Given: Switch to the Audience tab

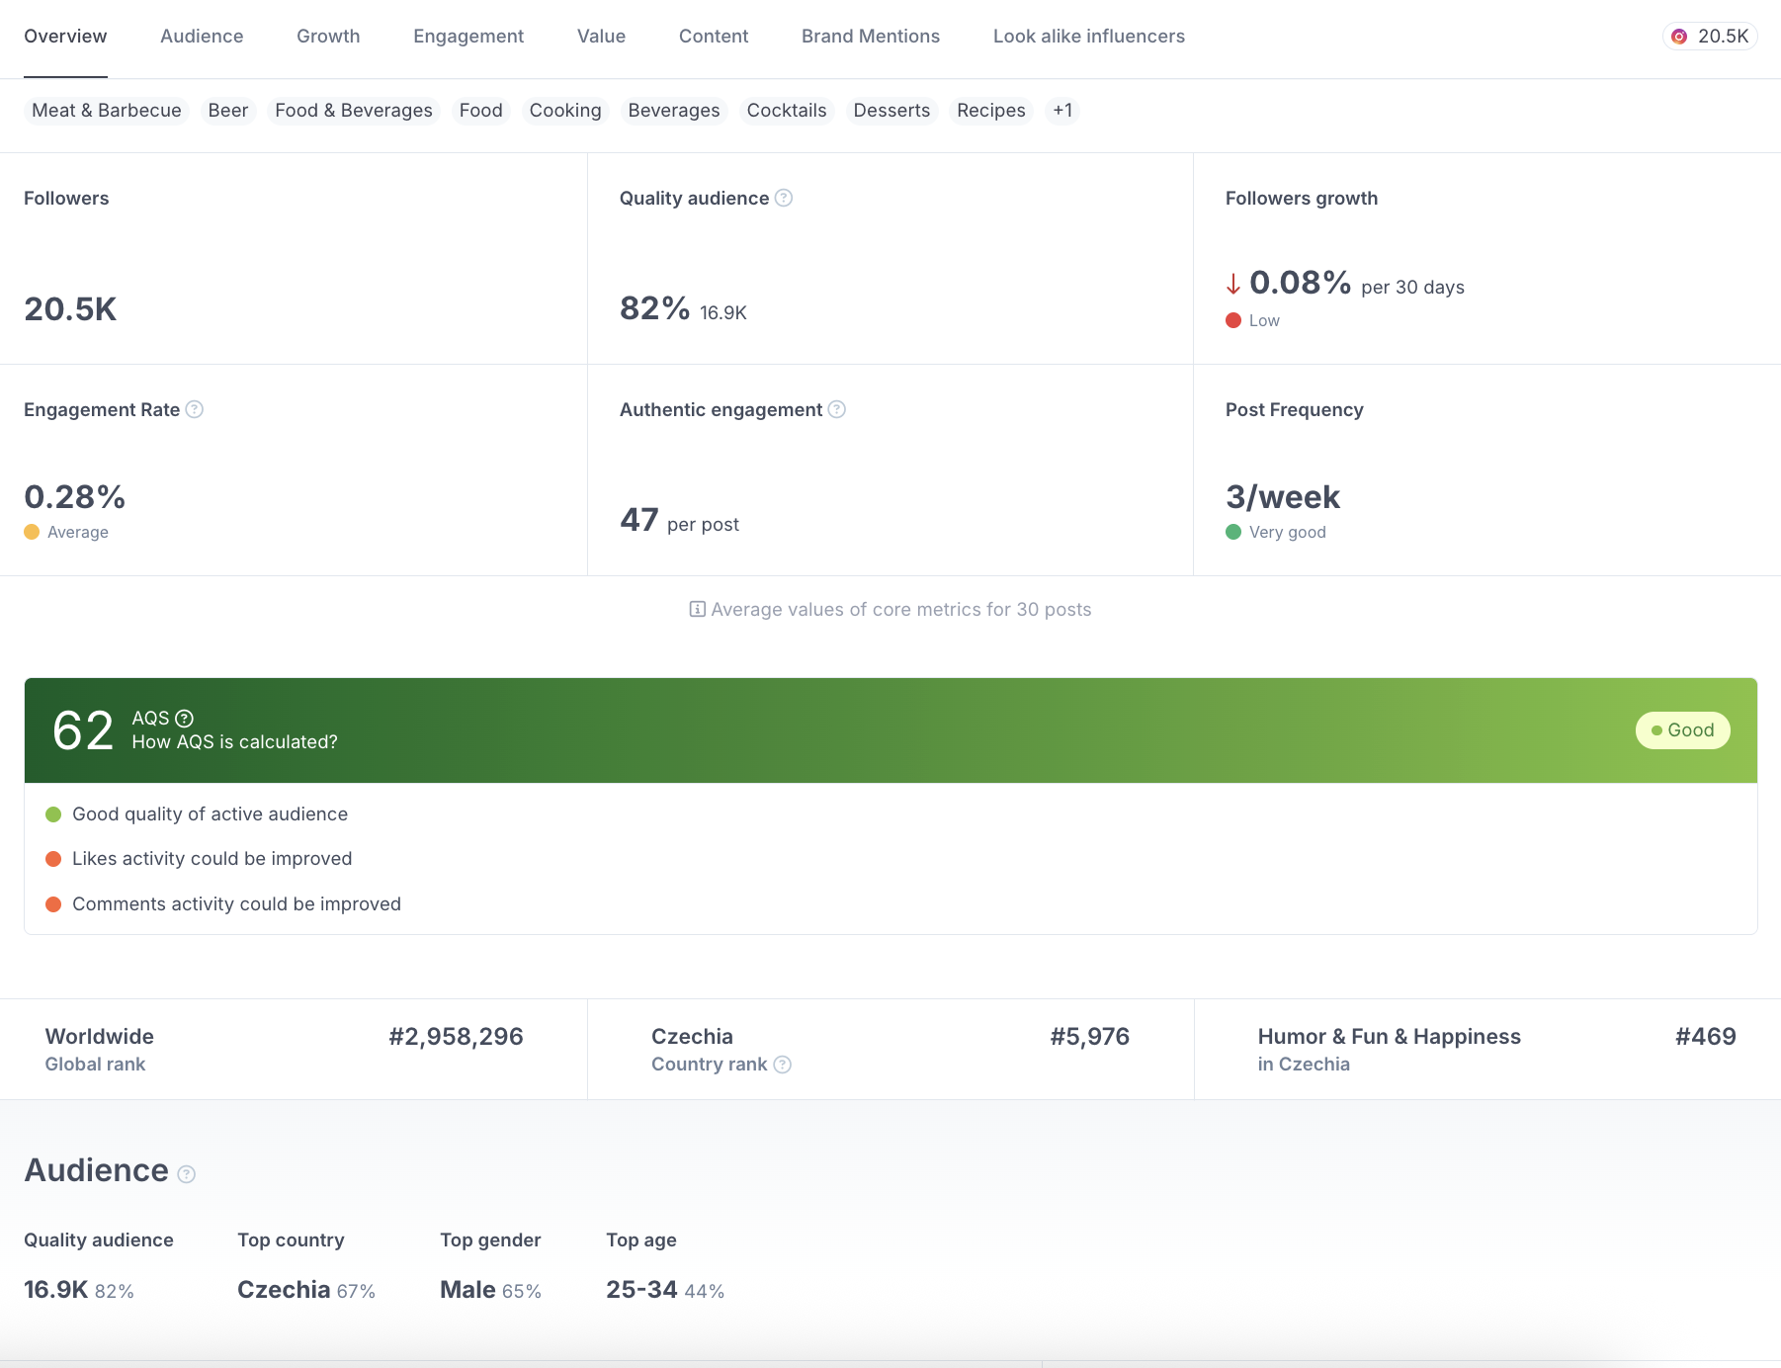Looking at the screenshot, I should pos(202,37).
